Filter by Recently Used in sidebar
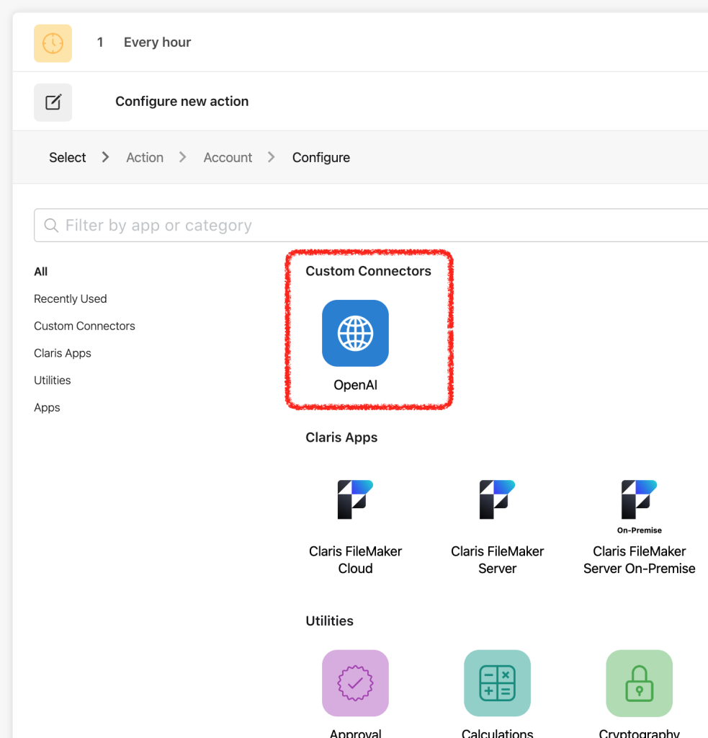Screen dimensions: 708x738 point(71,299)
